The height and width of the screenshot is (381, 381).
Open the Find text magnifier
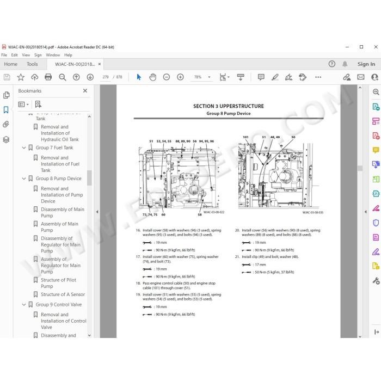[63, 77]
